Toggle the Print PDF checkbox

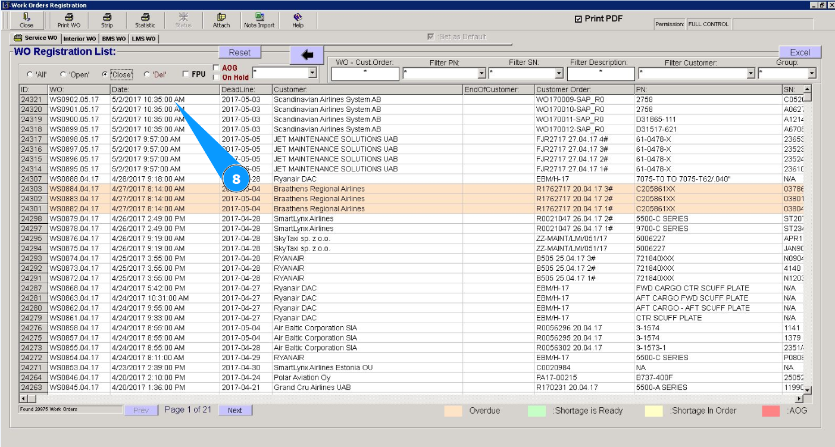pos(578,19)
